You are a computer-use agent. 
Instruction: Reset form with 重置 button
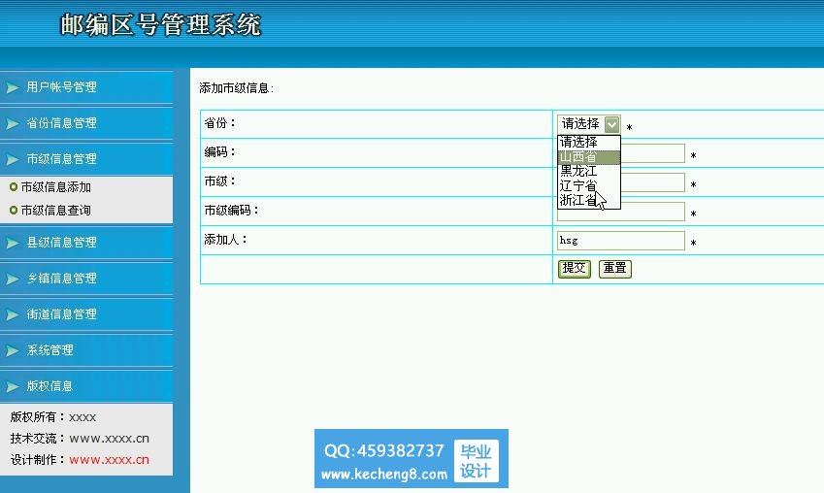[615, 269]
